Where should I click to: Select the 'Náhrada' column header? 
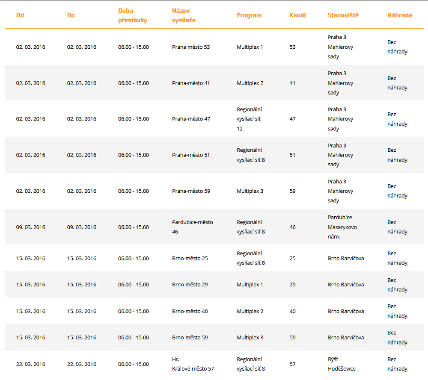click(400, 15)
